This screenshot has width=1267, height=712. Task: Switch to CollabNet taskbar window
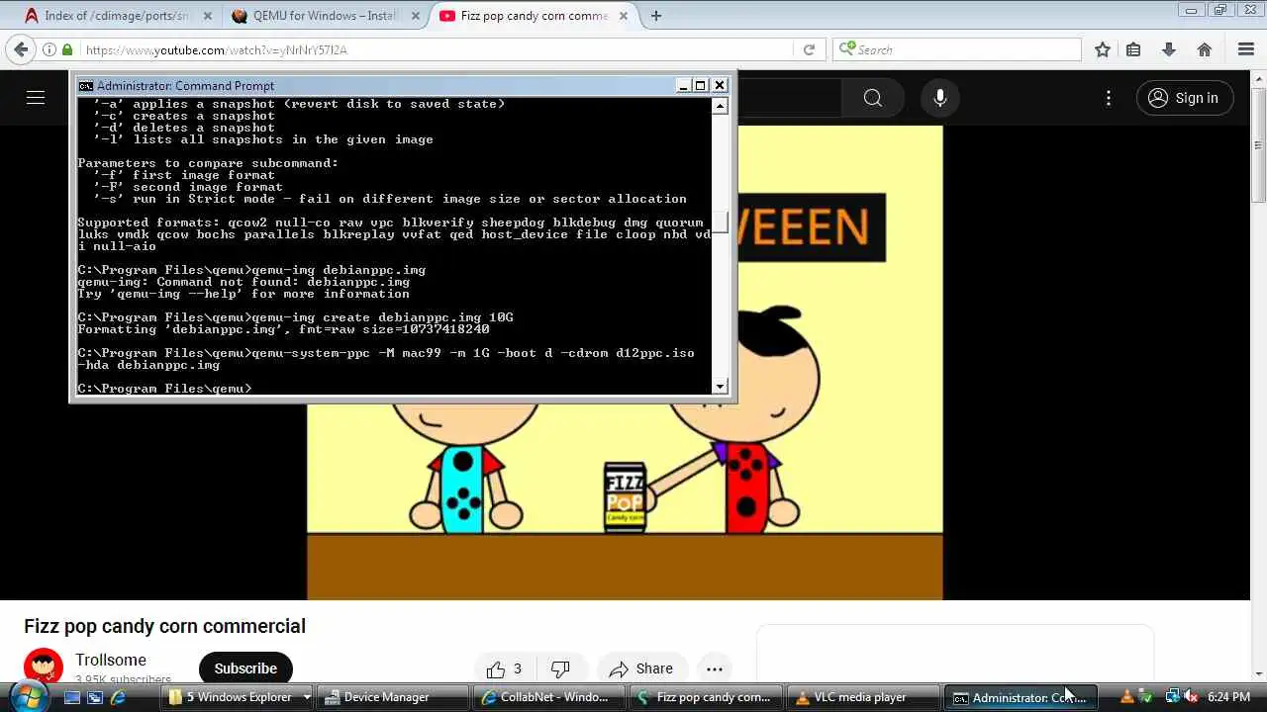point(548,697)
